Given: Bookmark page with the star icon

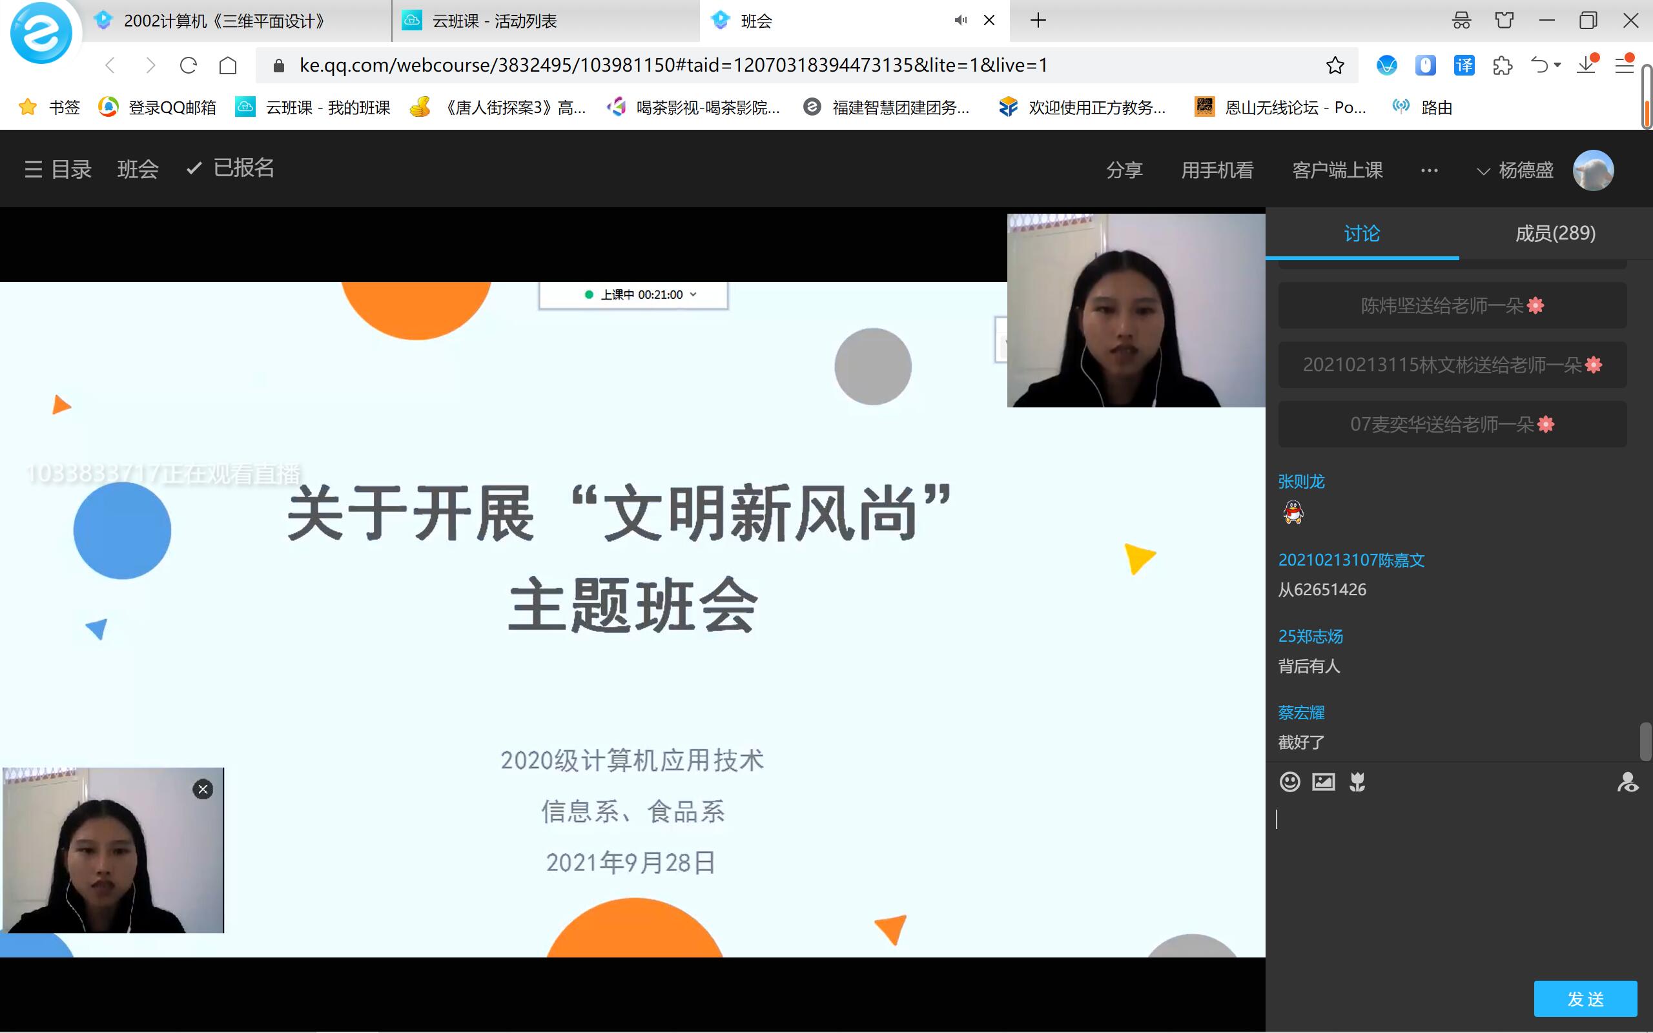Looking at the screenshot, I should tap(1335, 66).
